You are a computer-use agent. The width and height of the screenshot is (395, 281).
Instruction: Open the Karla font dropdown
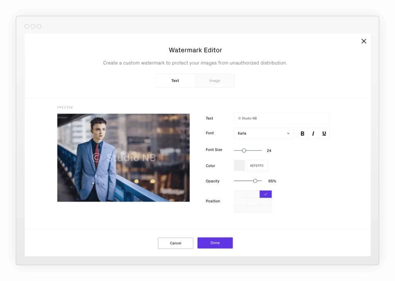(x=263, y=134)
